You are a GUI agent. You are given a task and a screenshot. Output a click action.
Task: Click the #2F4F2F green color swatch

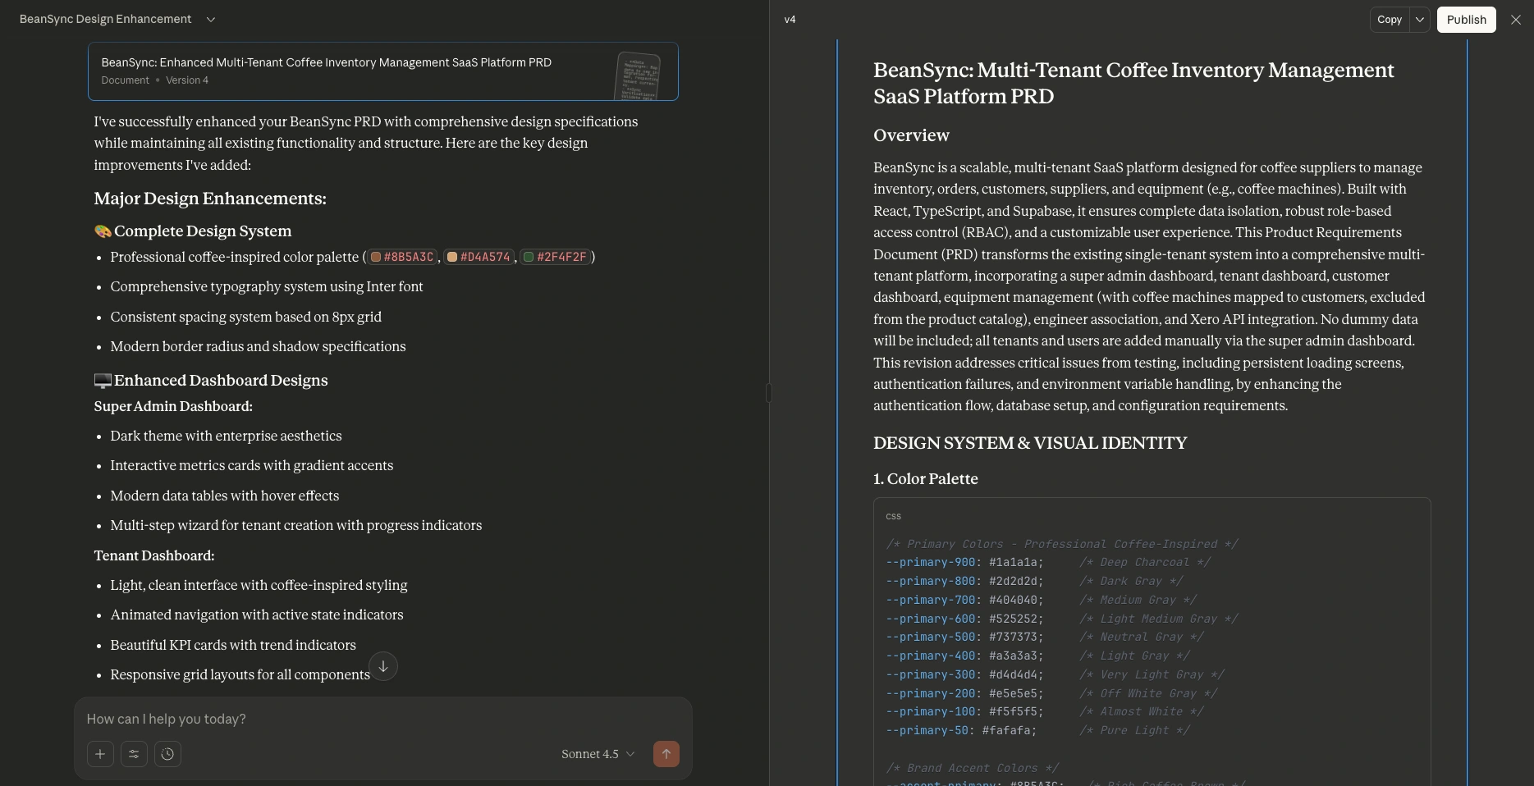click(x=529, y=258)
